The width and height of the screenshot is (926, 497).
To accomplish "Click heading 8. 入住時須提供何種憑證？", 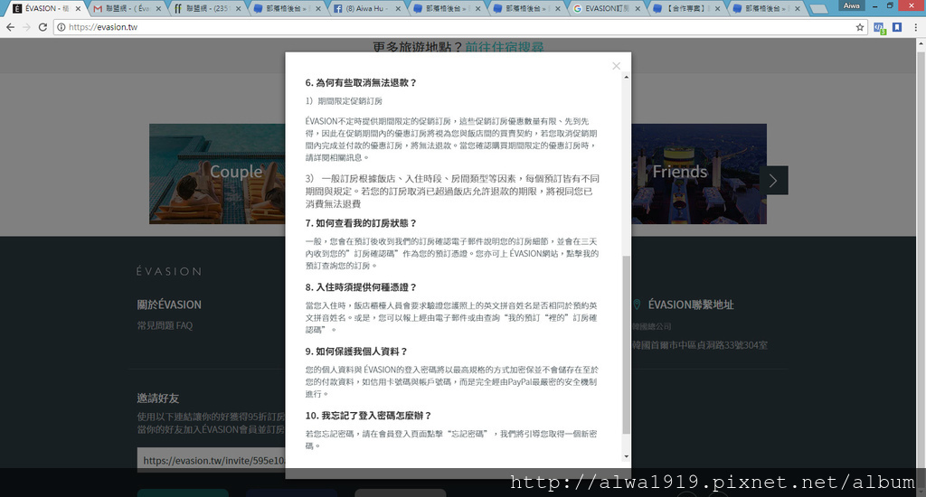I will pyautogui.click(x=361, y=286).
